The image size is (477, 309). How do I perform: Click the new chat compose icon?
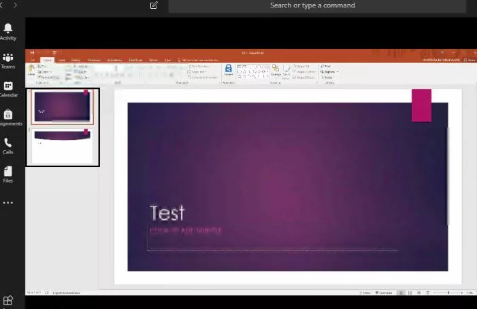pos(154,5)
